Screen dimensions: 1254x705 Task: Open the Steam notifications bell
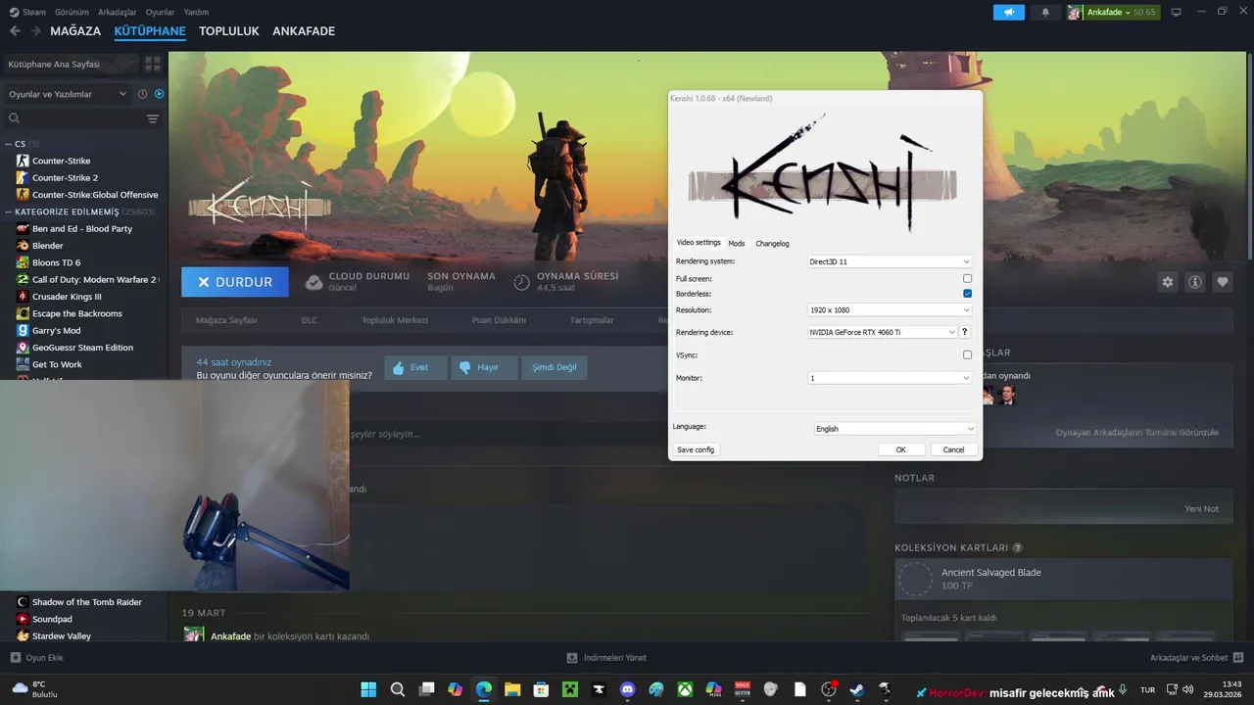[1045, 12]
